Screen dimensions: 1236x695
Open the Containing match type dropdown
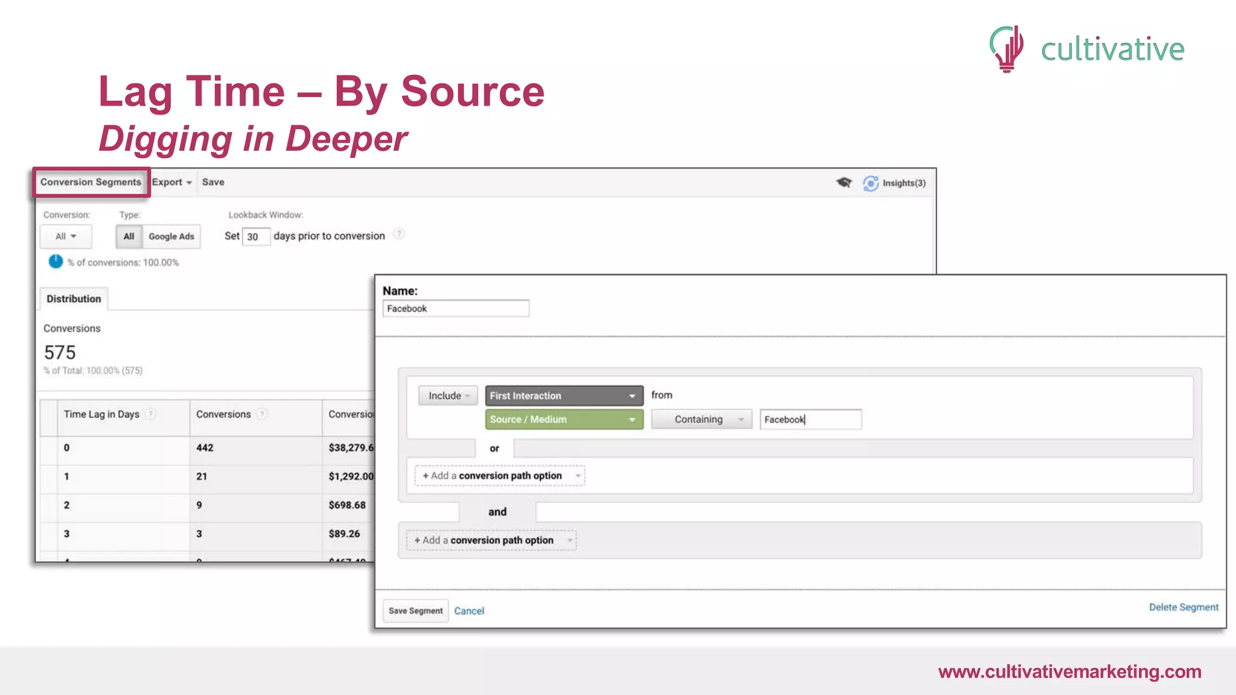click(701, 419)
